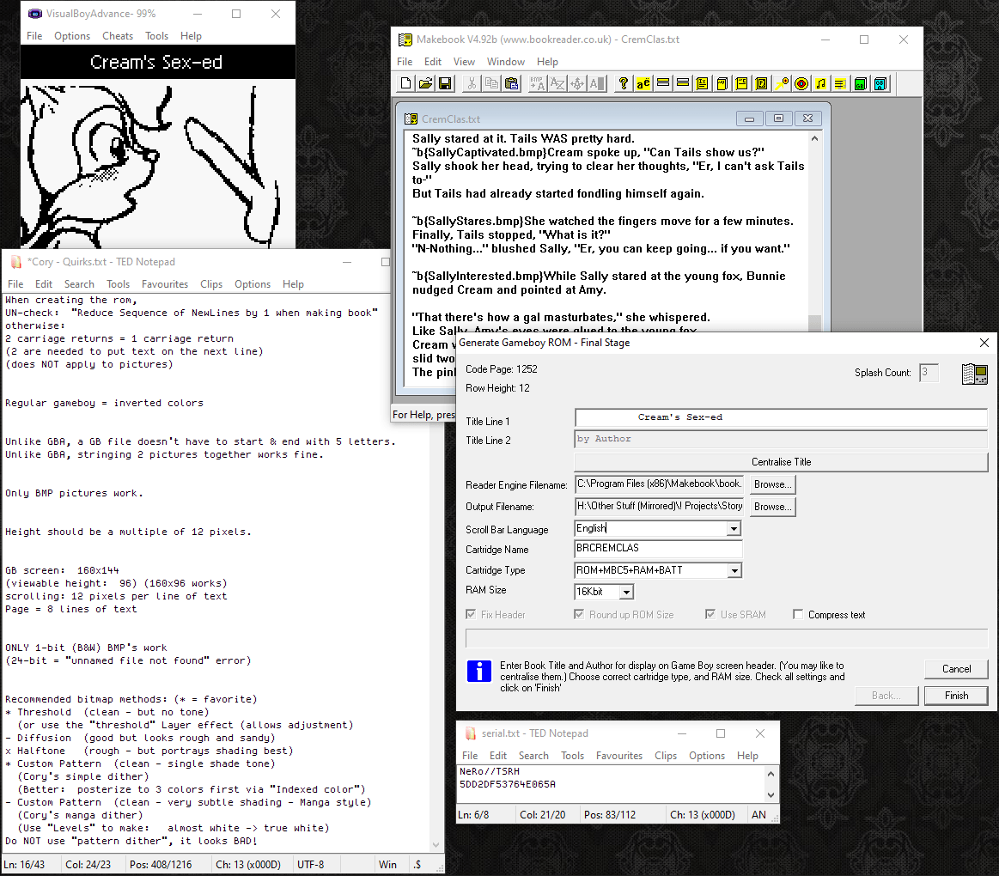Click the New document icon in Makebook toolbar
This screenshot has height=876, width=999.
click(406, 83)
